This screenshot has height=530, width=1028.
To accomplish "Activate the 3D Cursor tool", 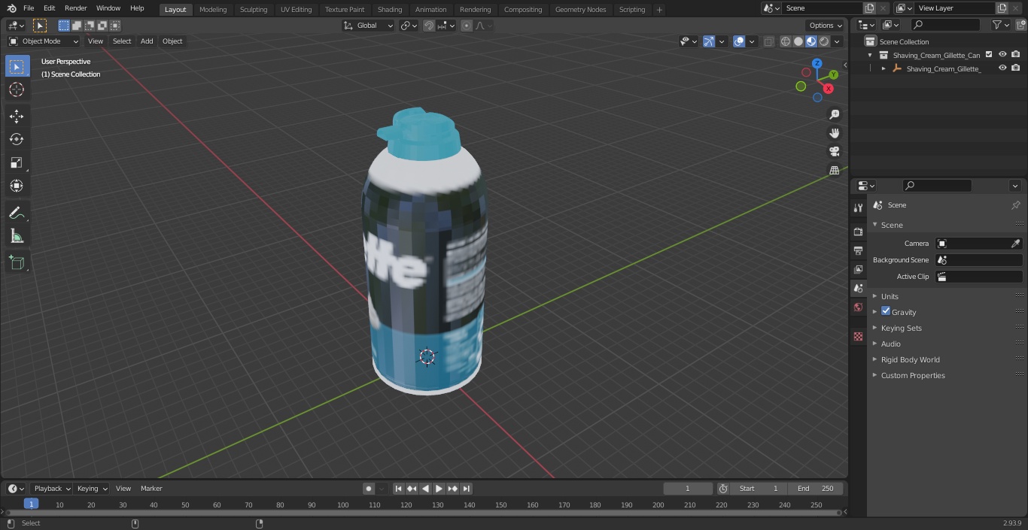I will 17,89.
